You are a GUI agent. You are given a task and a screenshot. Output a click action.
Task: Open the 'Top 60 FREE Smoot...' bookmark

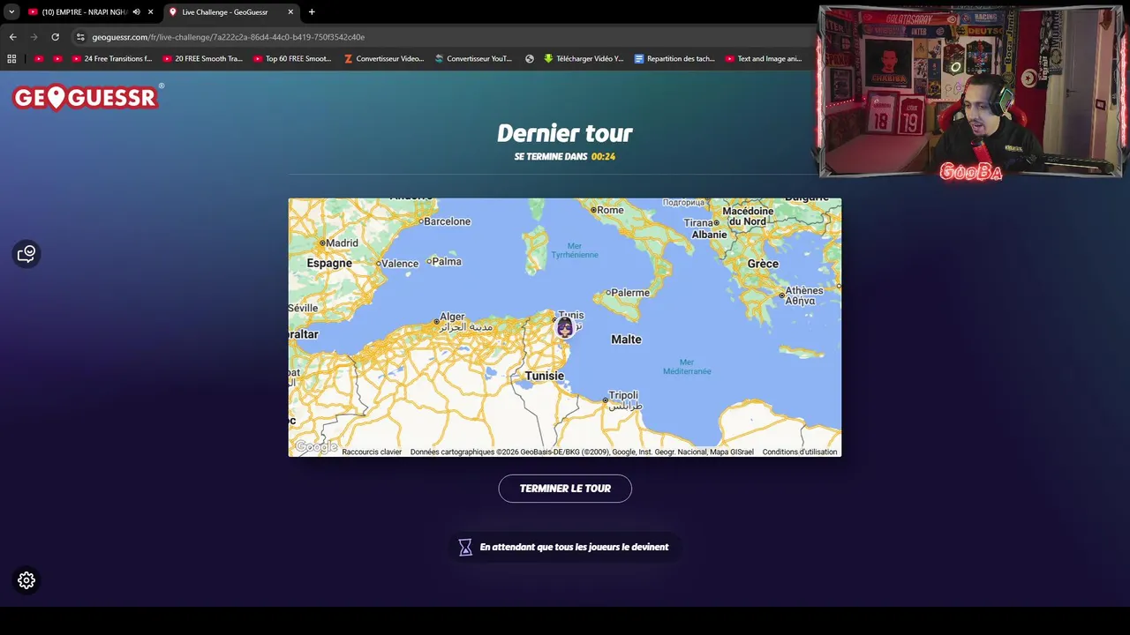point(292,59)
